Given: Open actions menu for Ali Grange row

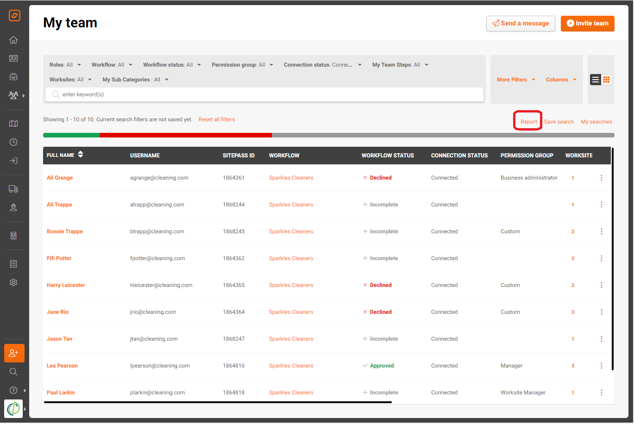Looking at the screenshot, I should (602, 178).
